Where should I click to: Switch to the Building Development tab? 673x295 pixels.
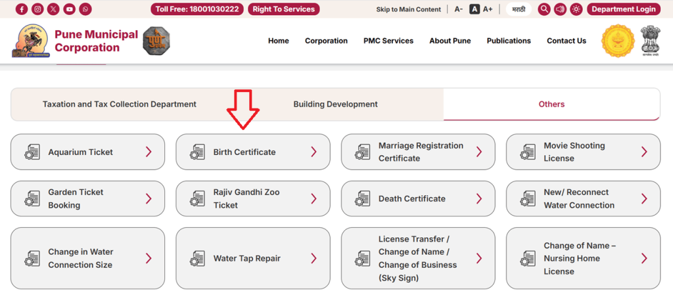[335, 104]
